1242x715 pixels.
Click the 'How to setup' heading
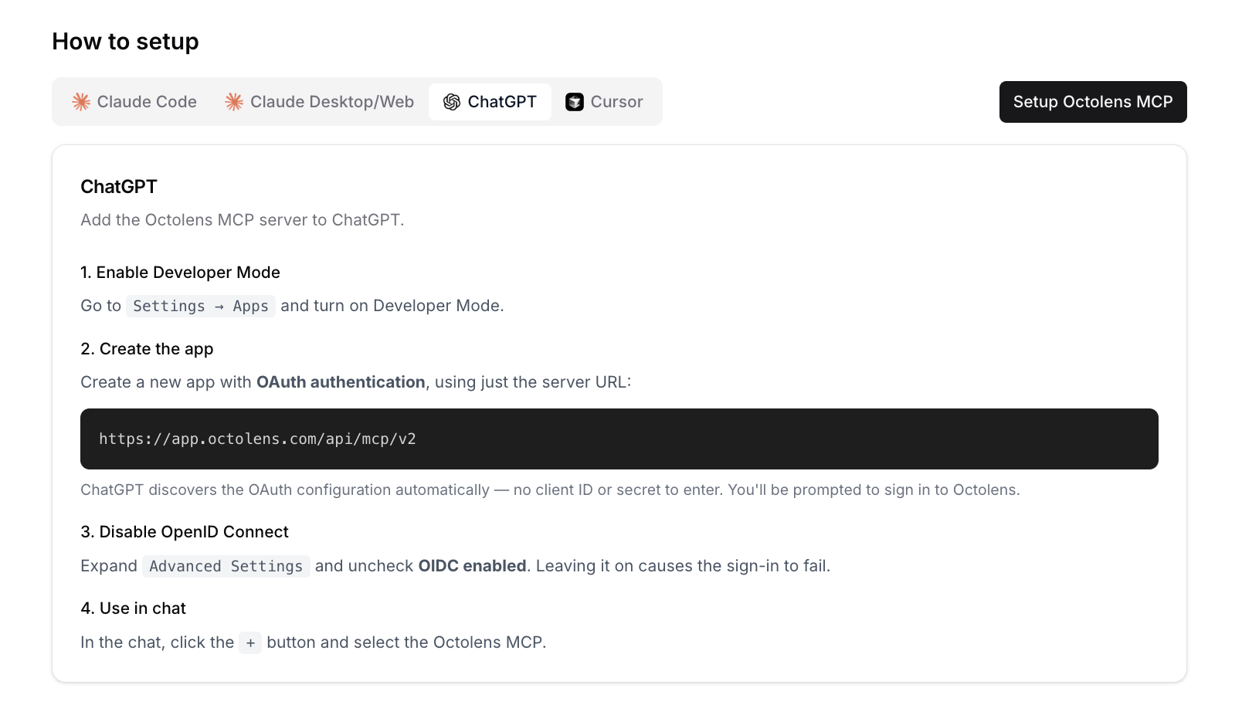125,42
